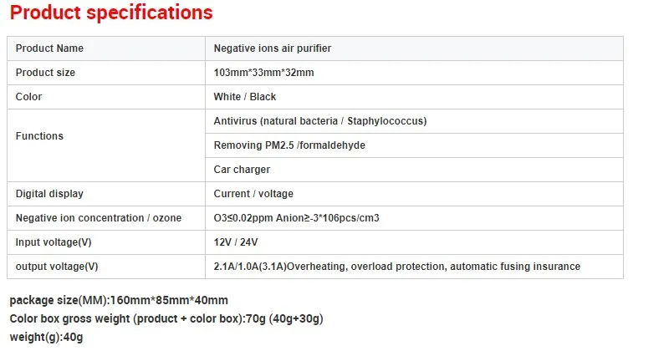Click the Negative ions air purifier value

point(273,48)
